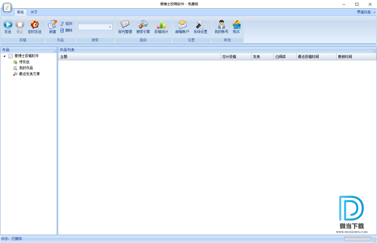
Task: Open the search combo box dropdown
Action: pos(110,27)
